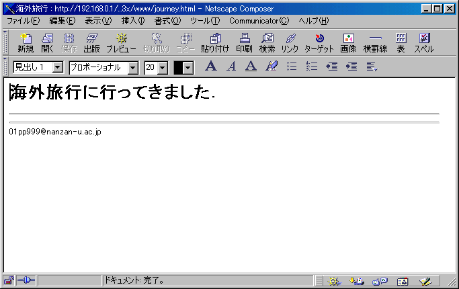Open the 表示(V) menu
This screenshot has height=289, width=459.
(x=98, y=21)
